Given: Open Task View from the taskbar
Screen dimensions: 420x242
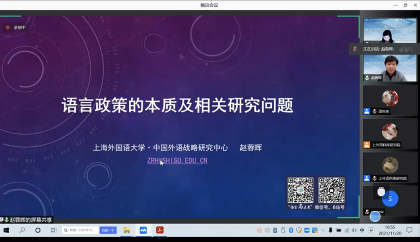Looking at the screenshot, I should [53, 230].
